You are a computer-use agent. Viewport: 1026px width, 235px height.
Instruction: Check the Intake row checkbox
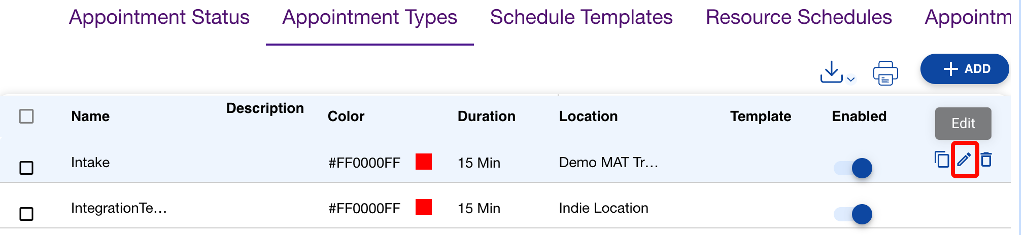point(26,168)
